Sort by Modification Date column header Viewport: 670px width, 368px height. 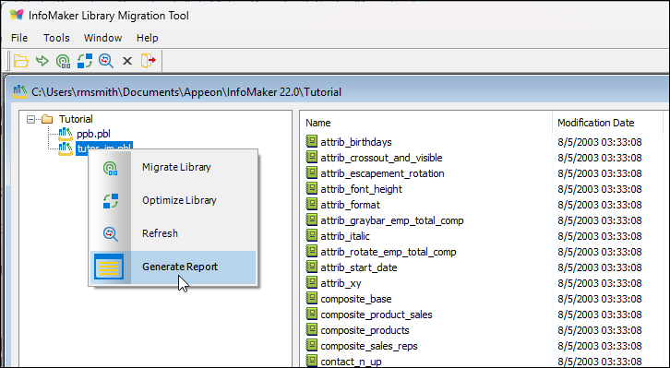point(595,123)
